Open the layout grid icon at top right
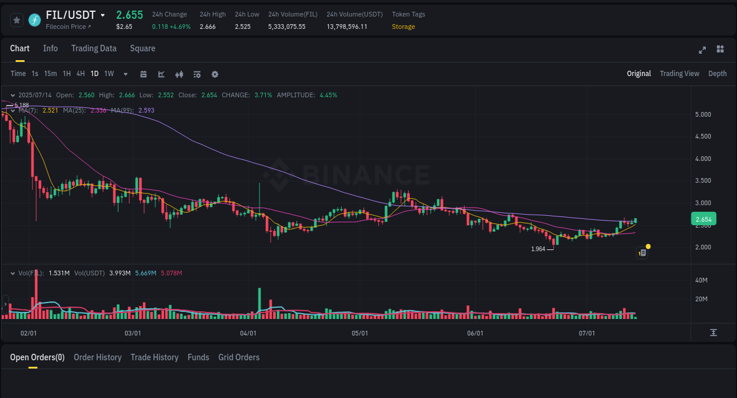The height and width of the screenshot is (398, 737). (x=720, y=50)
